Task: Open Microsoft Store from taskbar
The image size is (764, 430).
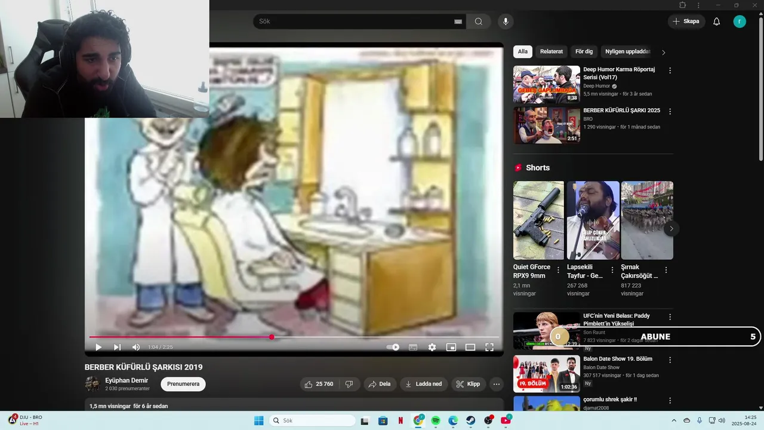Action: [x=383, y=420]
